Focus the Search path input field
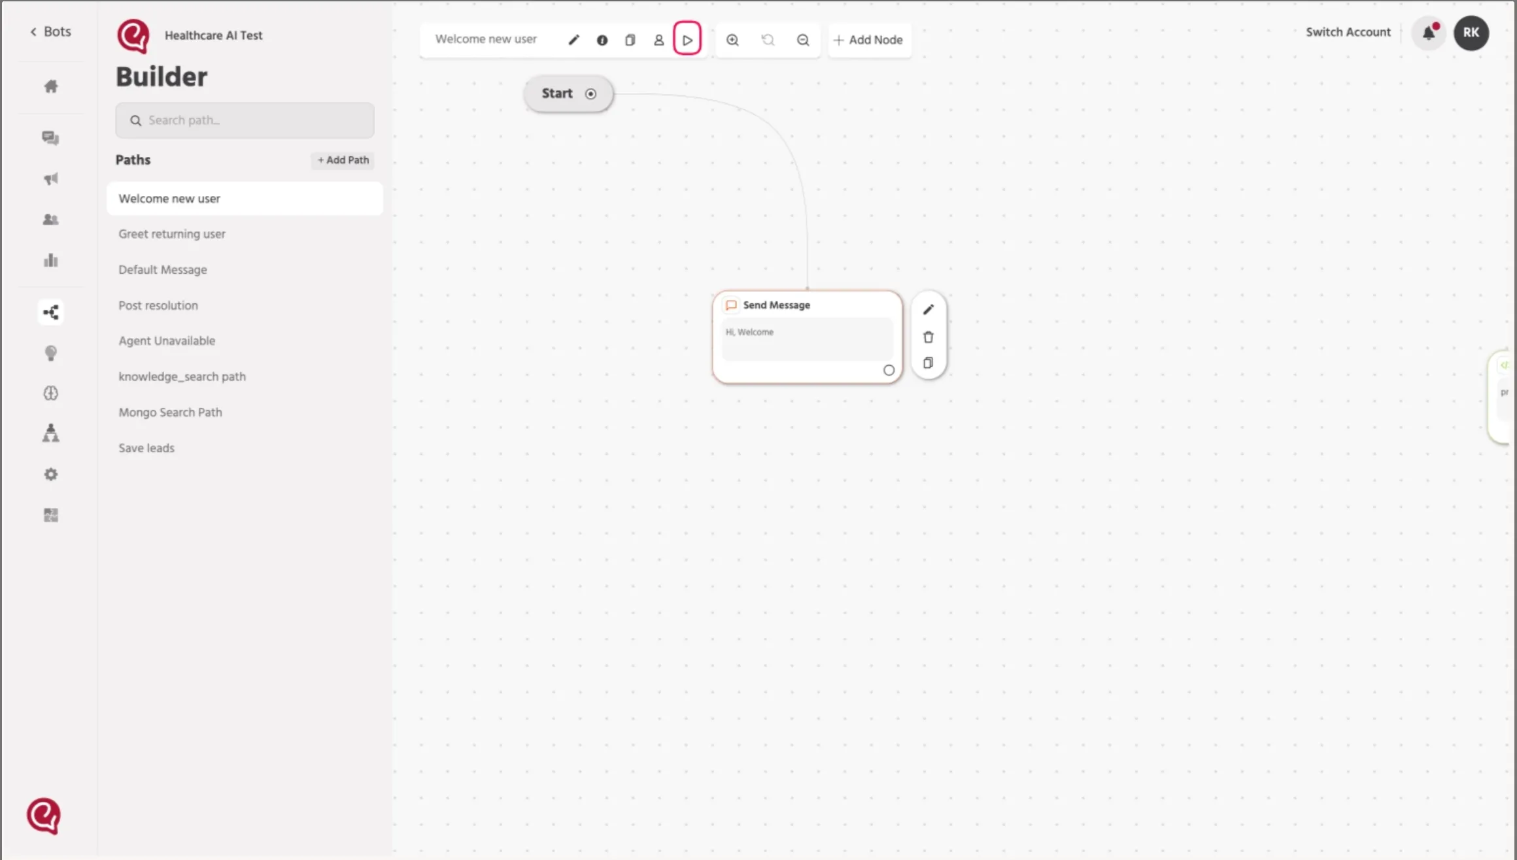 (x=245, y=120)
